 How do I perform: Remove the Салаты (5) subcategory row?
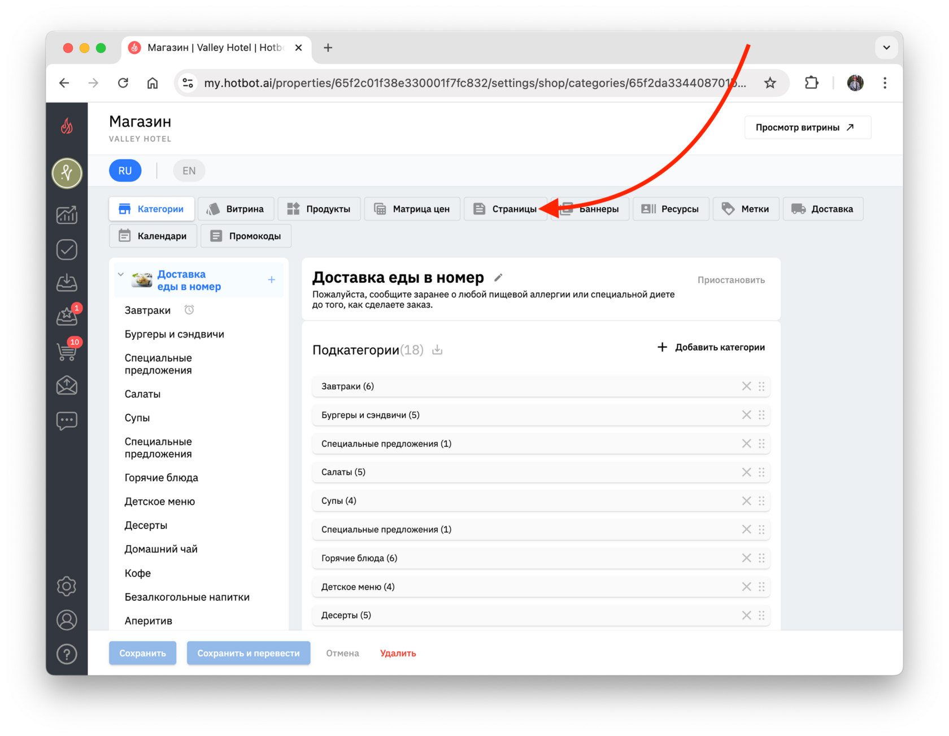pos(746,472)
